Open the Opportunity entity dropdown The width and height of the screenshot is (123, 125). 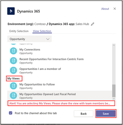tap(29, 39)
